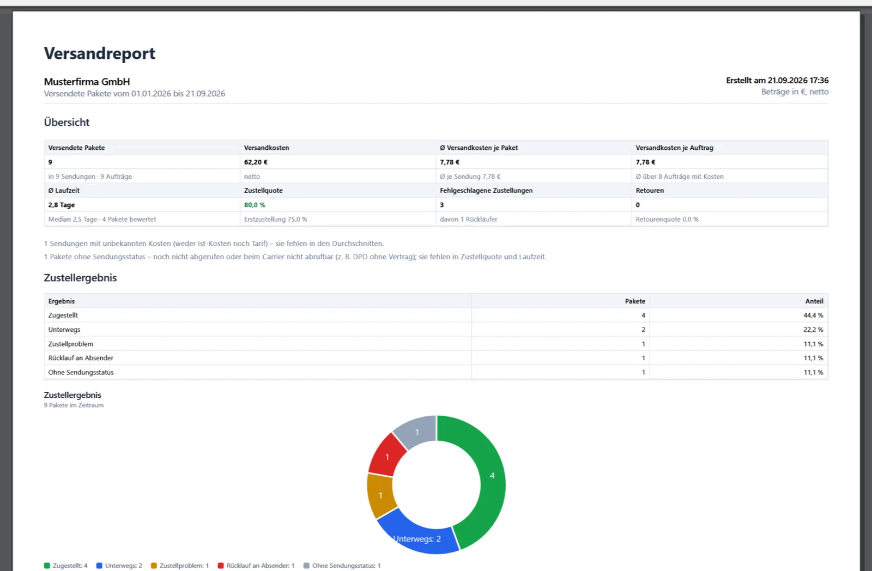Click the orange donut chart segment
The image size is (872, 571).
click(380, 495)
